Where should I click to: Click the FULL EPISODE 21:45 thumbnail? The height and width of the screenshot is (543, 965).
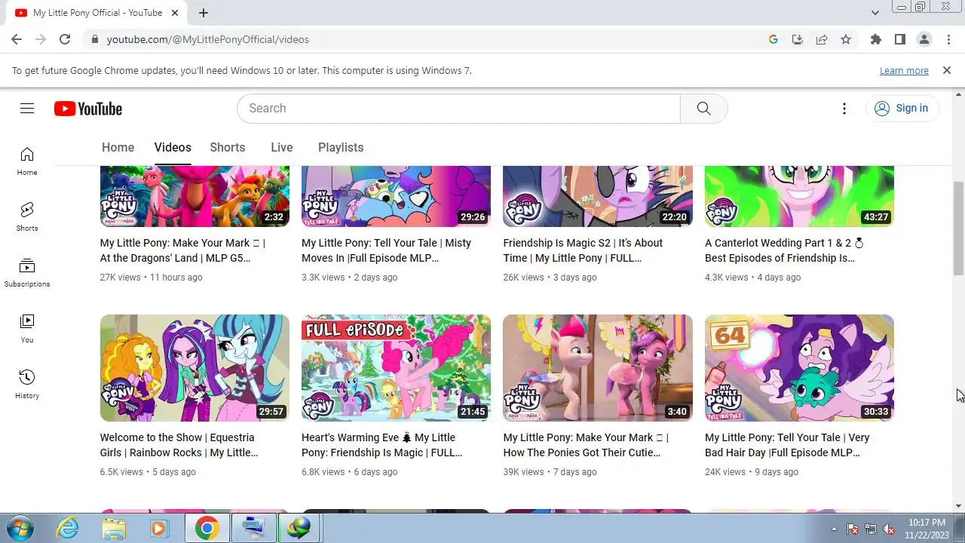point(396,368)
